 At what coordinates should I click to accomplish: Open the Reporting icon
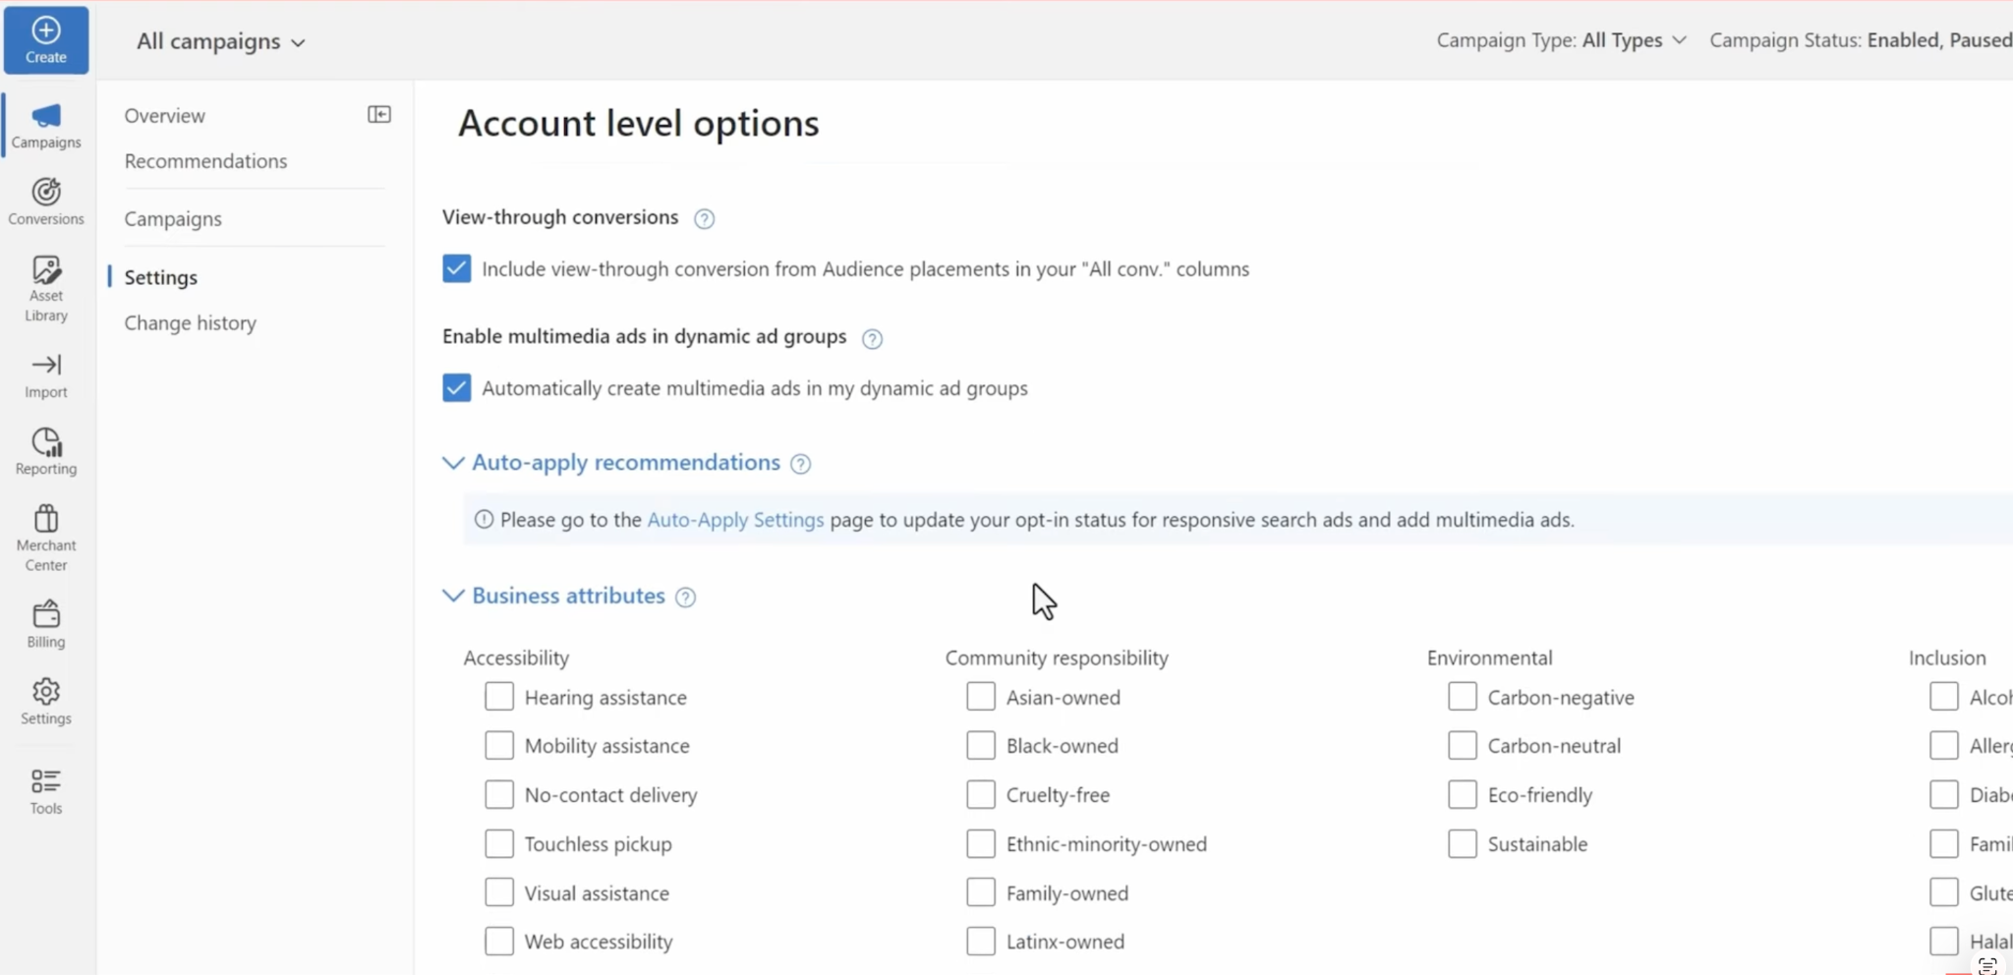tap(46, 451)
